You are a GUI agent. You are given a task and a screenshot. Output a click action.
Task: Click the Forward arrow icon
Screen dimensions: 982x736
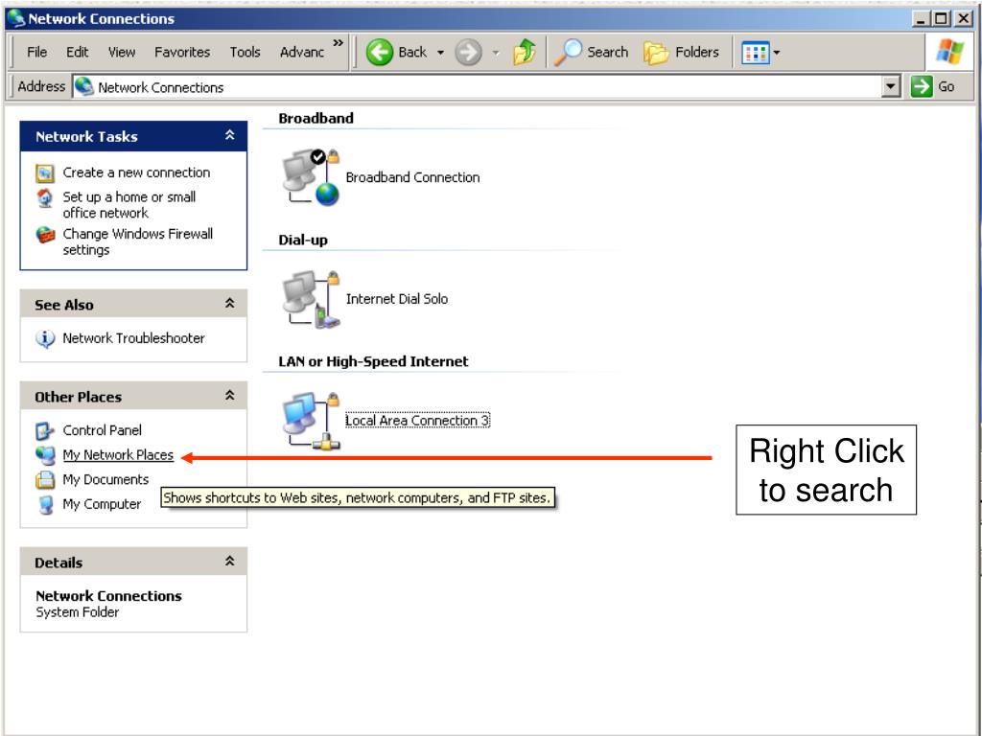pos(468,52)
